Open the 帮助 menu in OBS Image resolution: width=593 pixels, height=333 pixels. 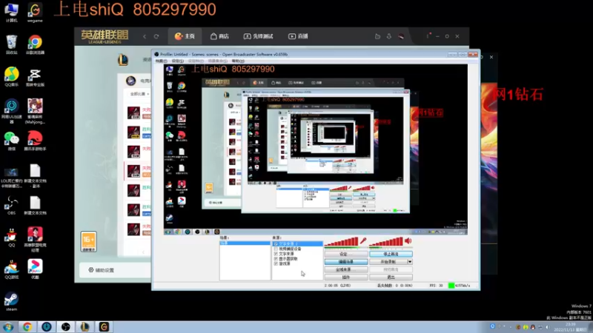pyautogui.click(x=238, y=61)
